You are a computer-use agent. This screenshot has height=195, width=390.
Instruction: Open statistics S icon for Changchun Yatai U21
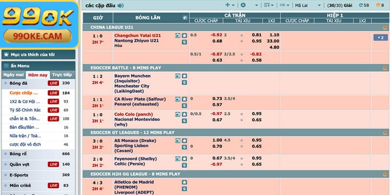pos(184,42)
